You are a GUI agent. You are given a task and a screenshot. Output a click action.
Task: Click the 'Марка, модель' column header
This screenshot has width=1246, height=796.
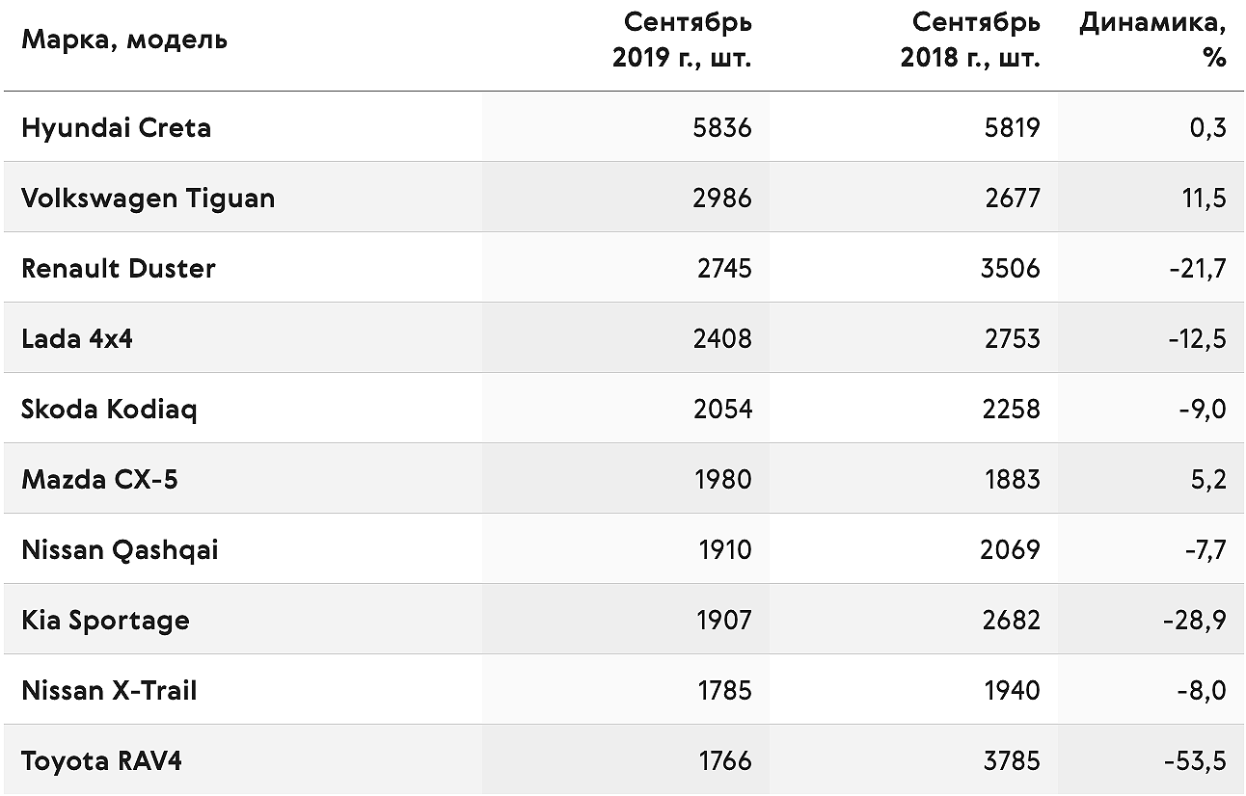(124, 40)
